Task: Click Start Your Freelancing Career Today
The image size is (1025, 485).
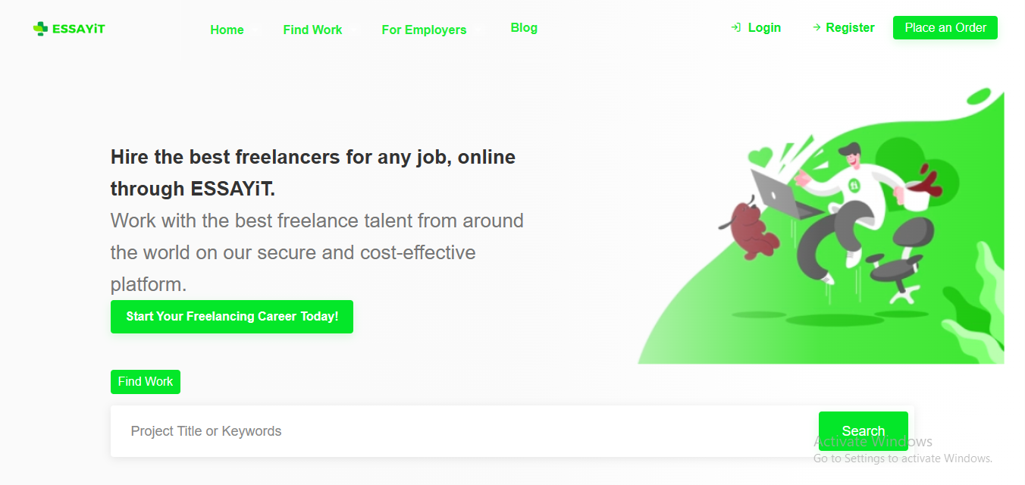Action: tap(232, 317)
